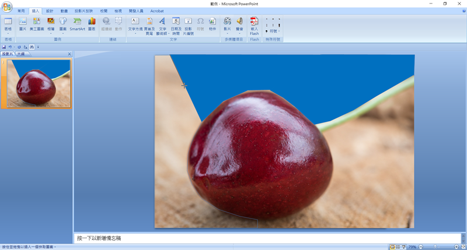Switch to Slide Sorter view
Viewport: 467px width, 250px height.
coord(398,247)
